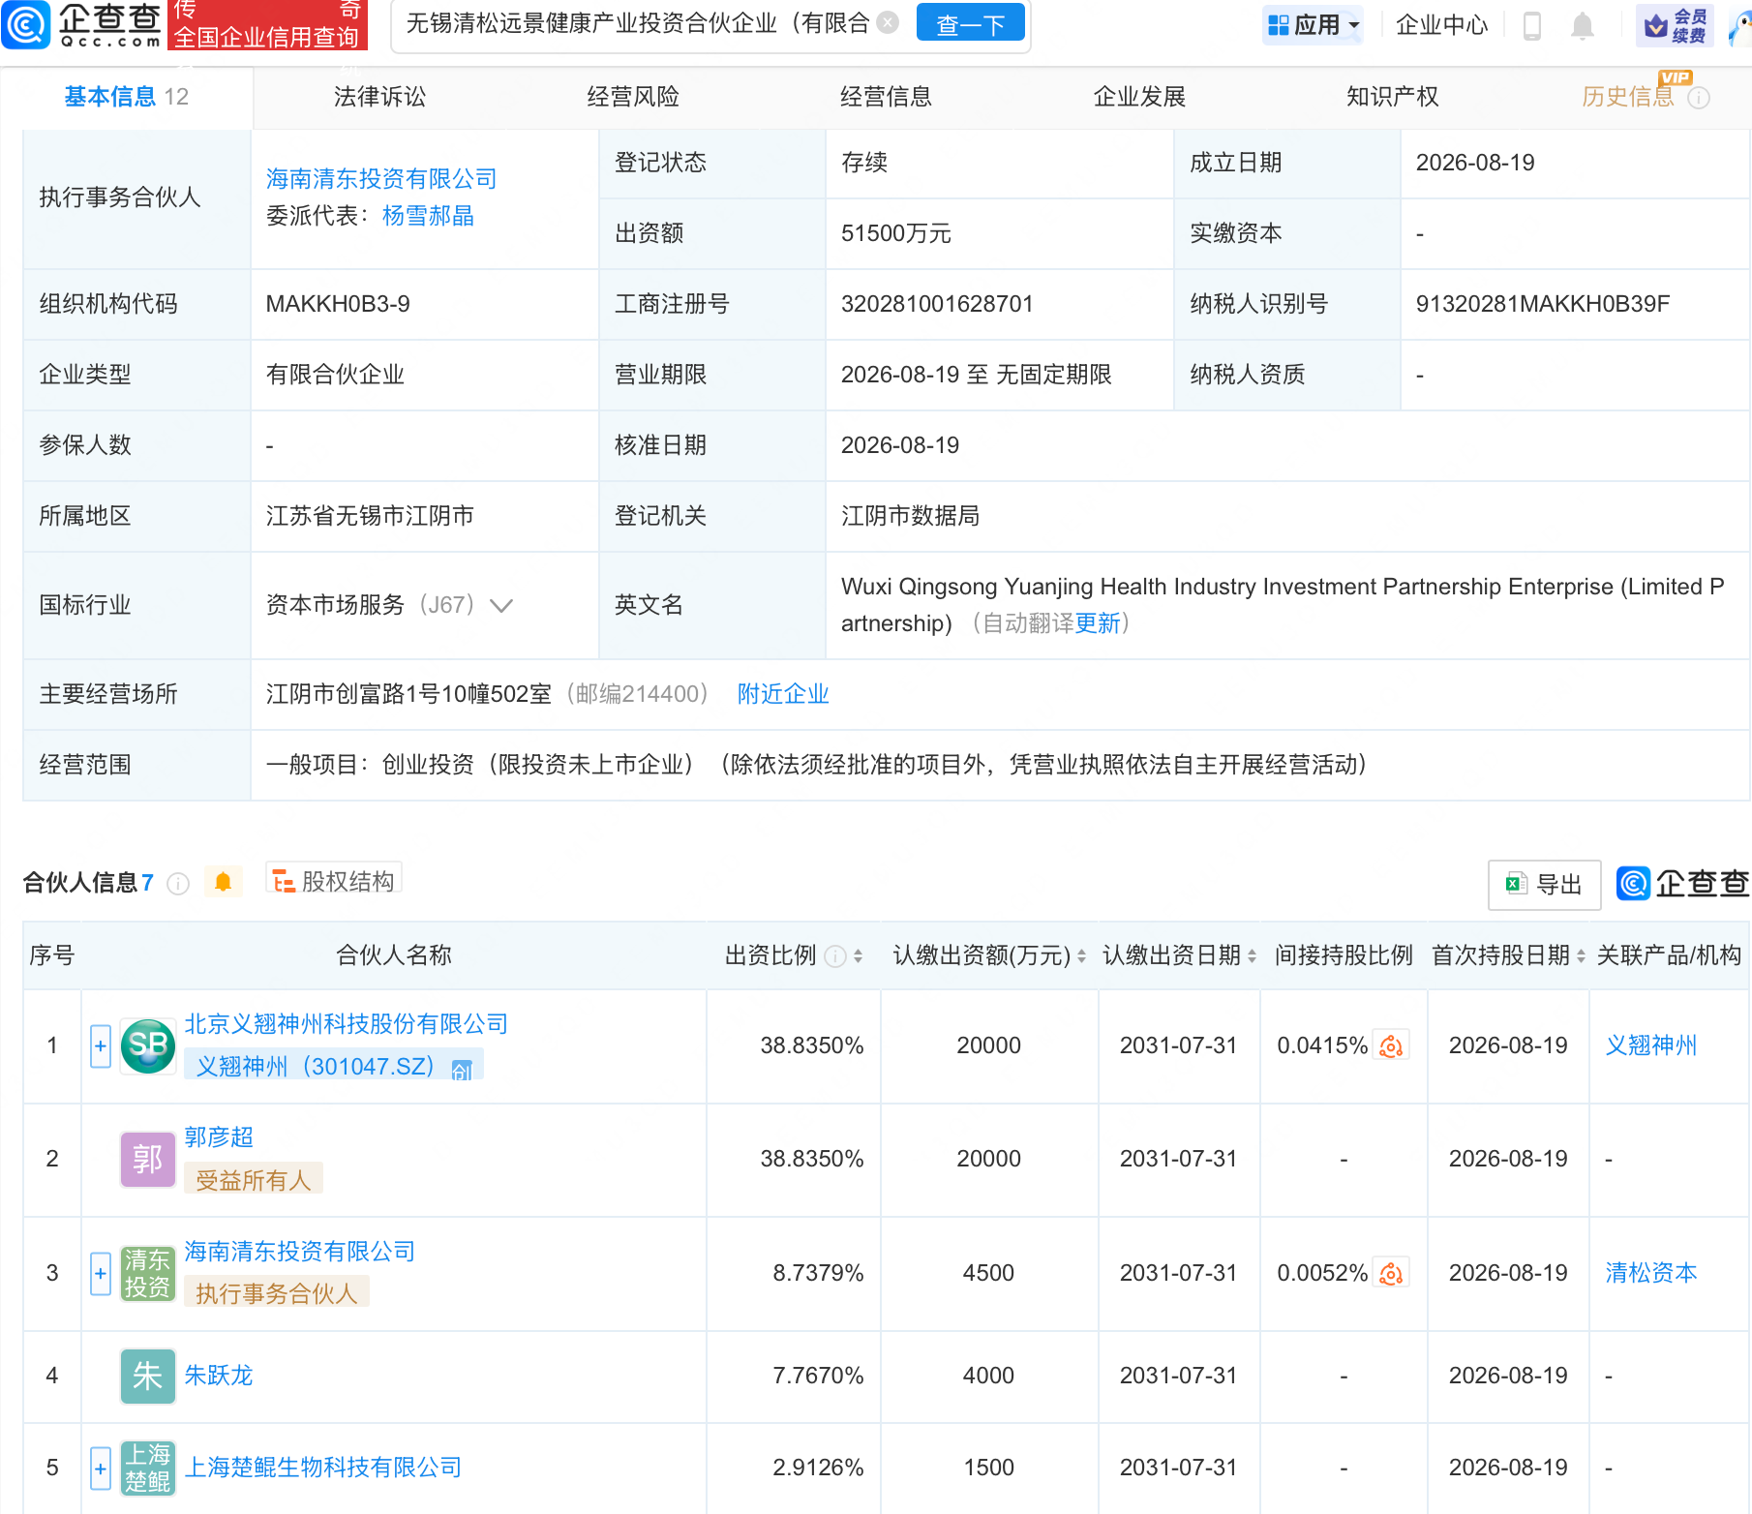Click the 查一下 search button
1752x1514 pixels.
coord(971,23)
